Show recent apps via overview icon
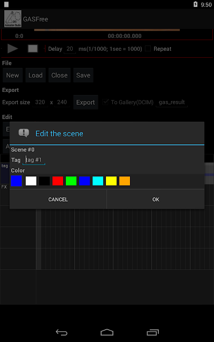 (x=152, y=332)
